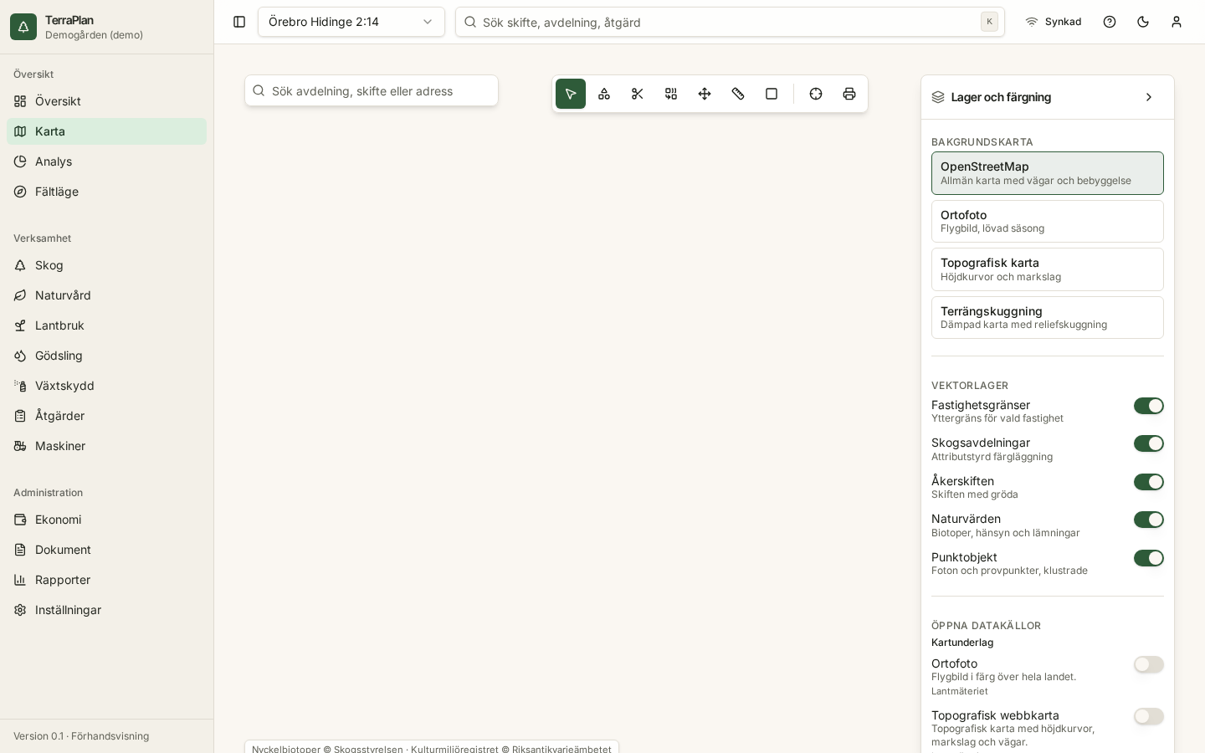Enable the open-data Ortofoto switch

(1149, 664)
